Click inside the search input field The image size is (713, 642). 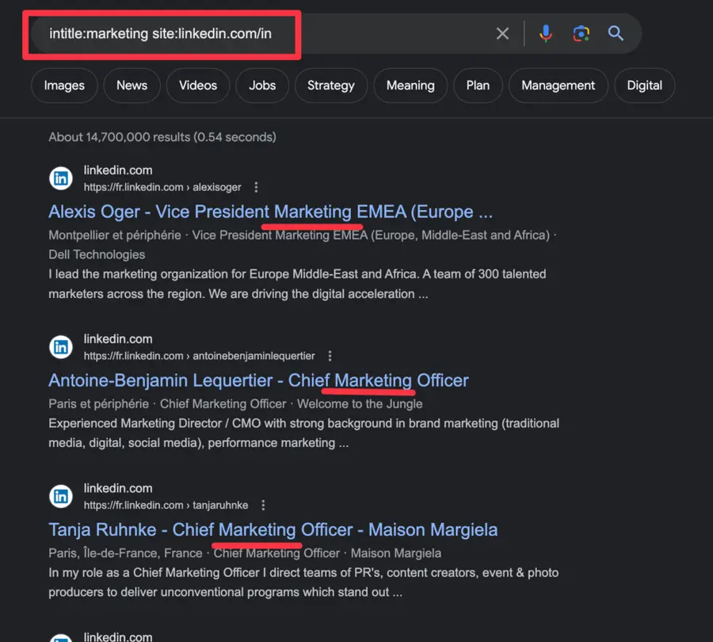pyautogui.click(x=238, y=33)
